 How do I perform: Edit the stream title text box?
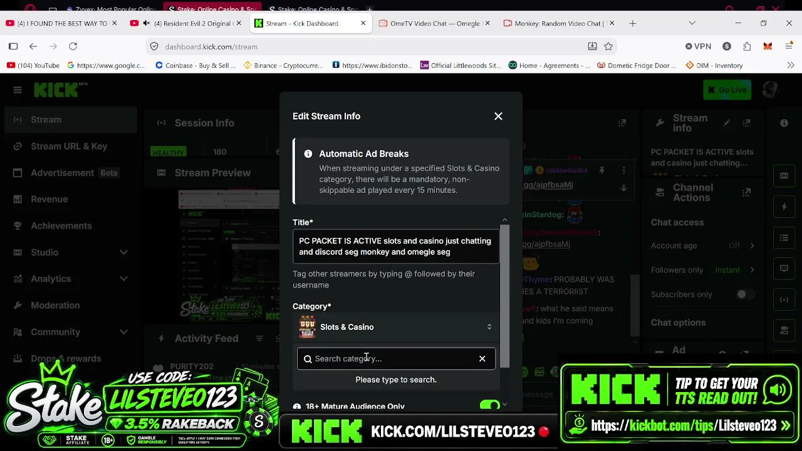tap(396, 246)
